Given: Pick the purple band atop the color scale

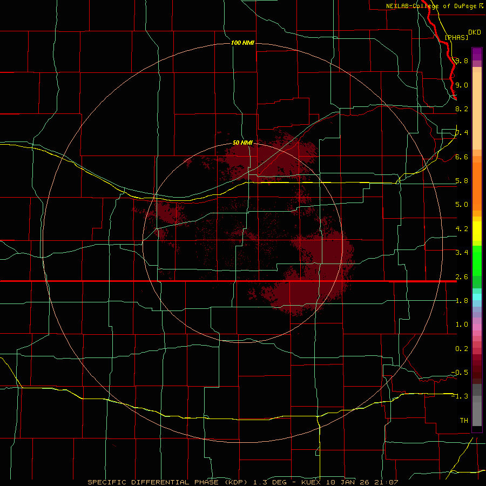Looking at the screenshot, I should pos(477,54).
